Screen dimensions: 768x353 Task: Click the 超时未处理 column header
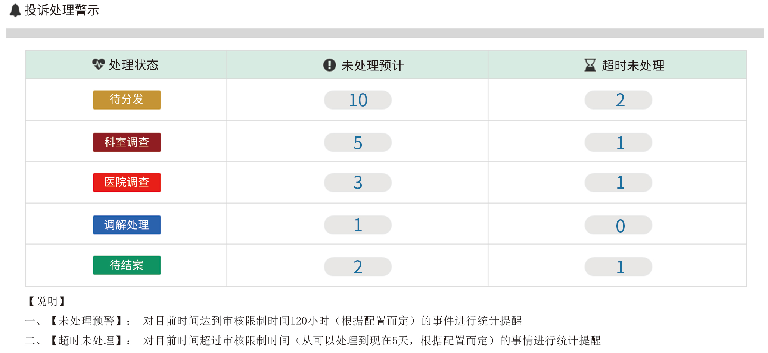(x=632, y=65)
